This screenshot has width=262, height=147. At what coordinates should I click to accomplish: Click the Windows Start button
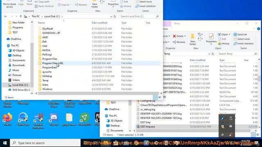5,143
